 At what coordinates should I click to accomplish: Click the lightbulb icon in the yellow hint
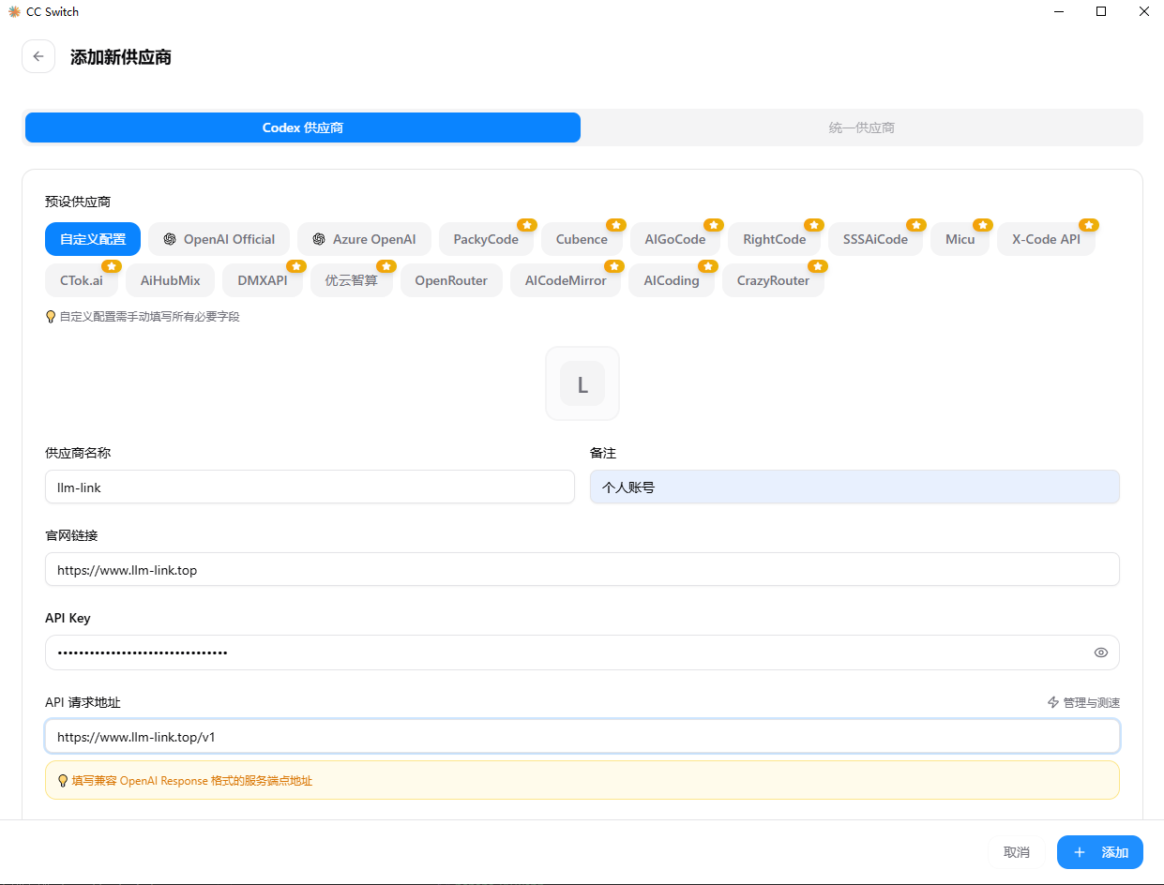click(63, 780)
